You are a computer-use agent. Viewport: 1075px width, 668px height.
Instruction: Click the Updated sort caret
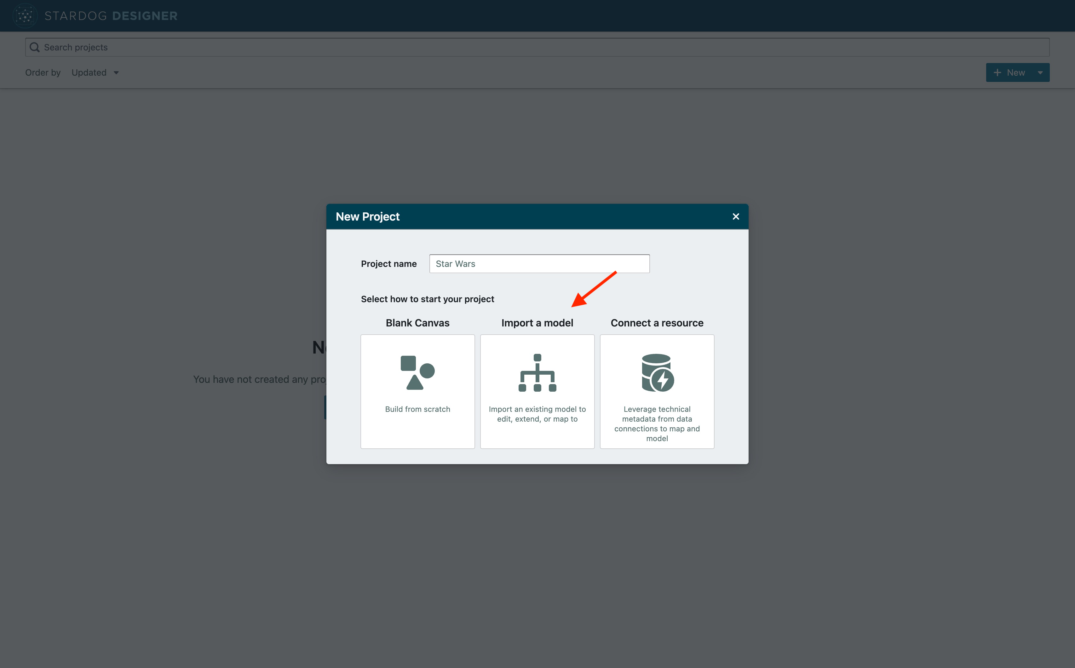tap(116, 72)
